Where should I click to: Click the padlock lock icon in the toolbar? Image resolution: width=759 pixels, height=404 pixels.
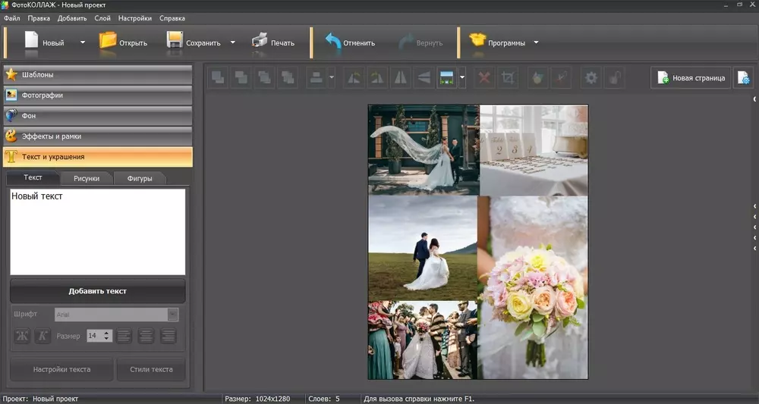(x=616, y=77)
